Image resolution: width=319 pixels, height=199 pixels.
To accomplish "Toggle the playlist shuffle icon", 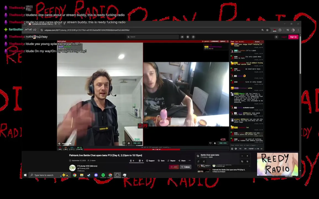I will pos(204,161).
